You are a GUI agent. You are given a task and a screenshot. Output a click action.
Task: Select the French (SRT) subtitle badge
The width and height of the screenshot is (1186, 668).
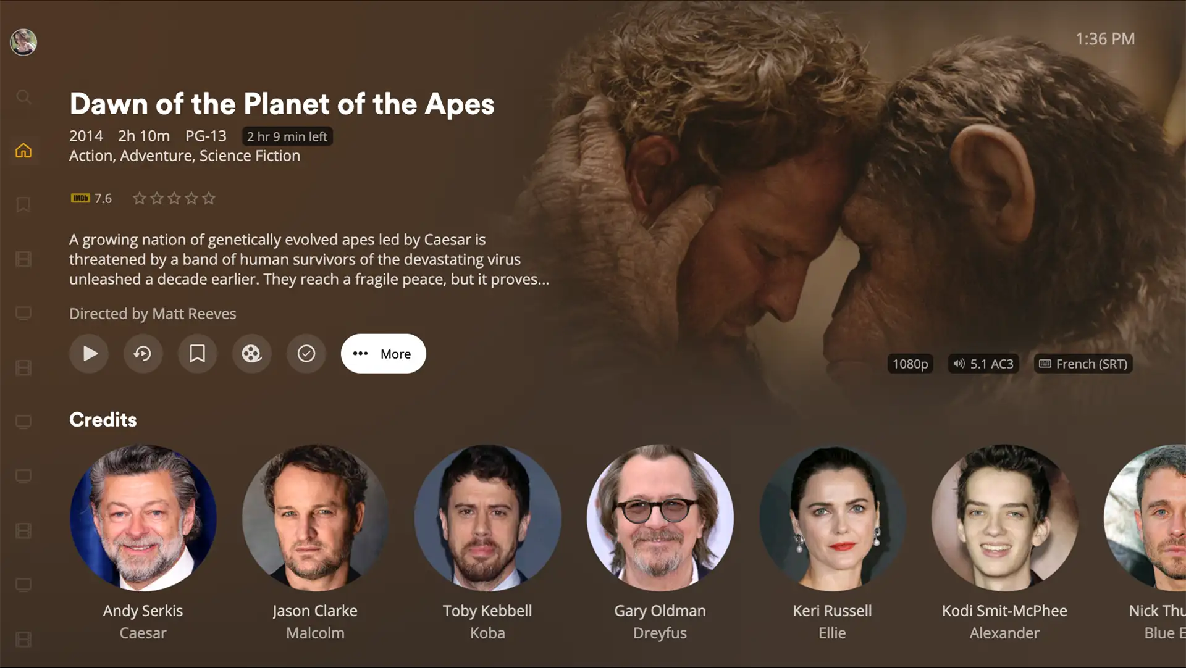(1083, 364)
